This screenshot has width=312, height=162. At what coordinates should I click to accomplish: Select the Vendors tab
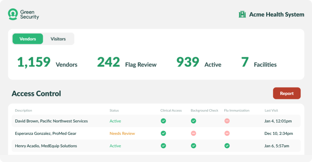pos(28,39)
